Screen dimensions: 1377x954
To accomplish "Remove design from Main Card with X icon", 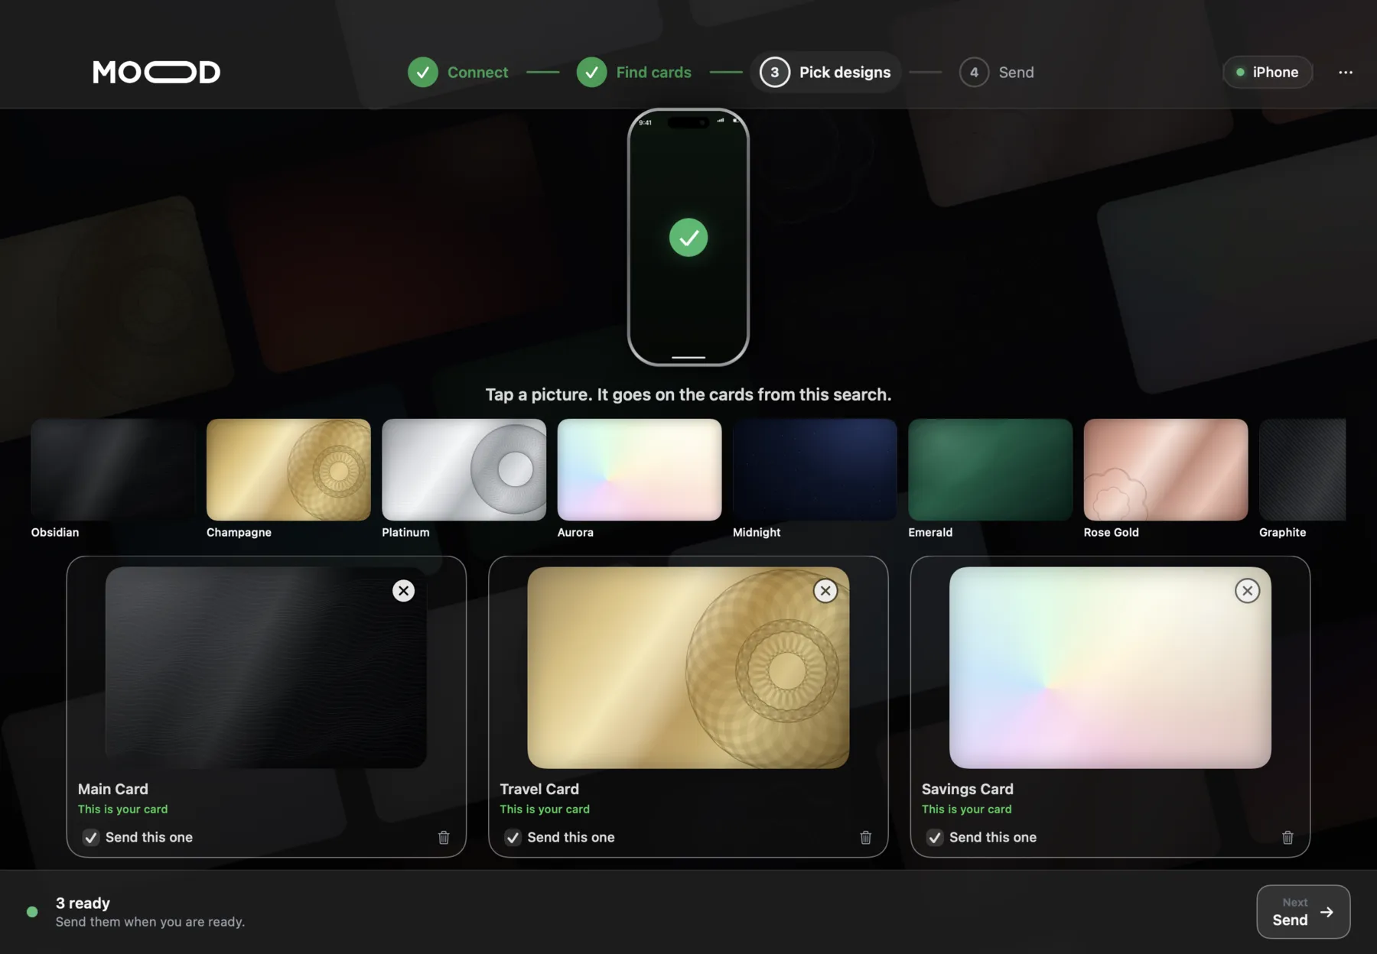I will (403, 590).
